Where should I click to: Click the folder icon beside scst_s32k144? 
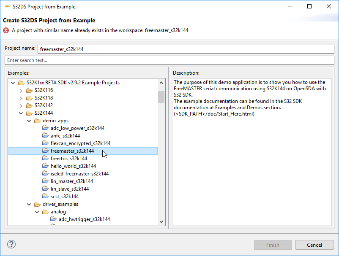click(x=46, y=197)
